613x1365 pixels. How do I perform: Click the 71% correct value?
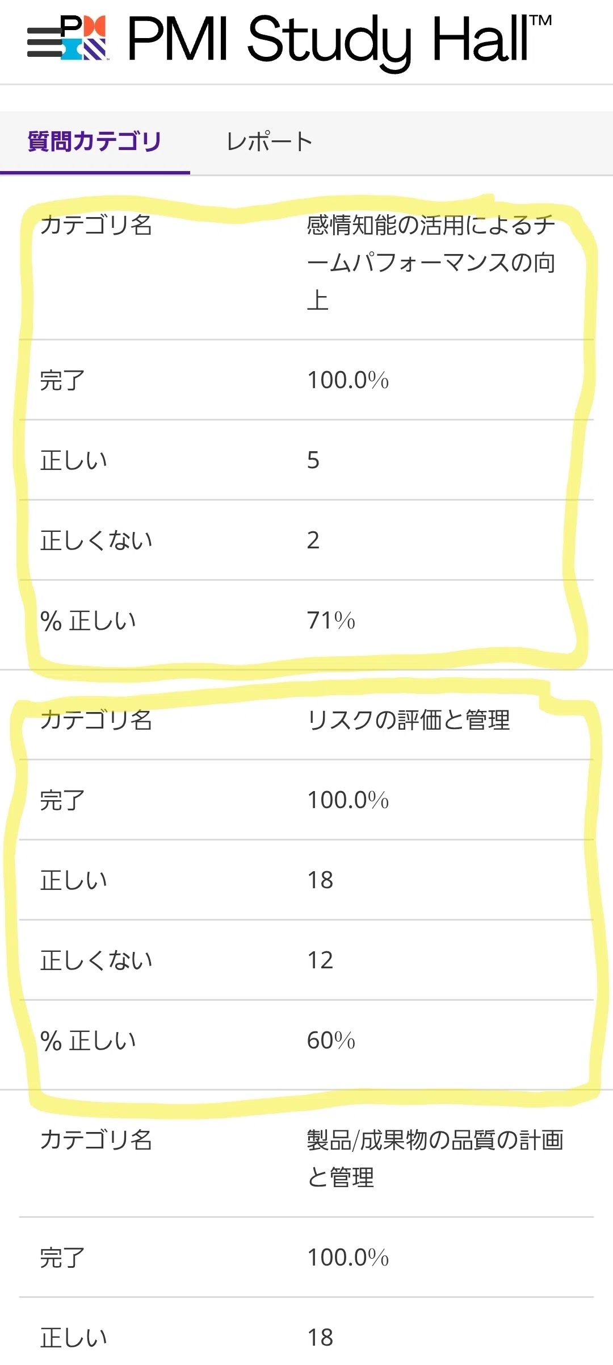point(331,621)
